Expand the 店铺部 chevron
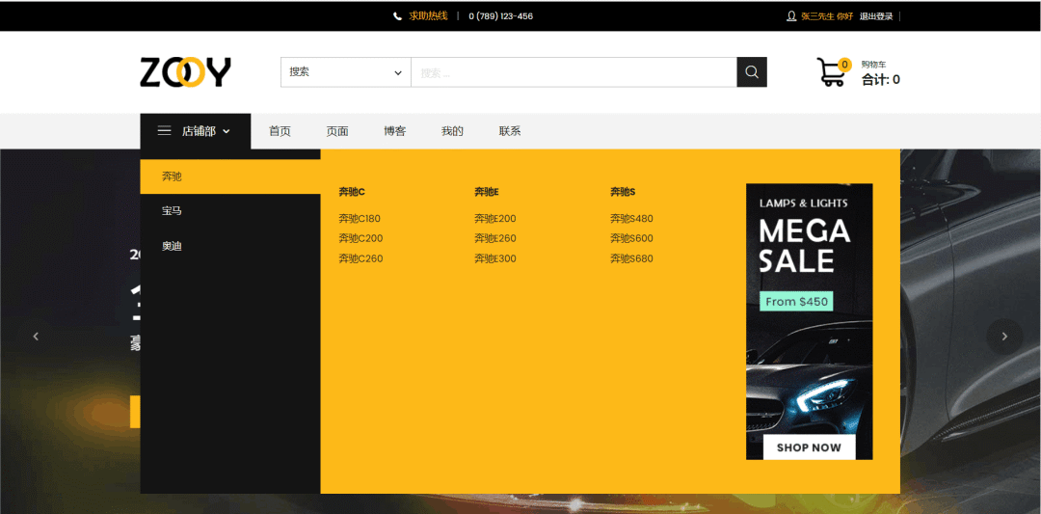This screenshot has width=1041, height=514. (227, 131)
